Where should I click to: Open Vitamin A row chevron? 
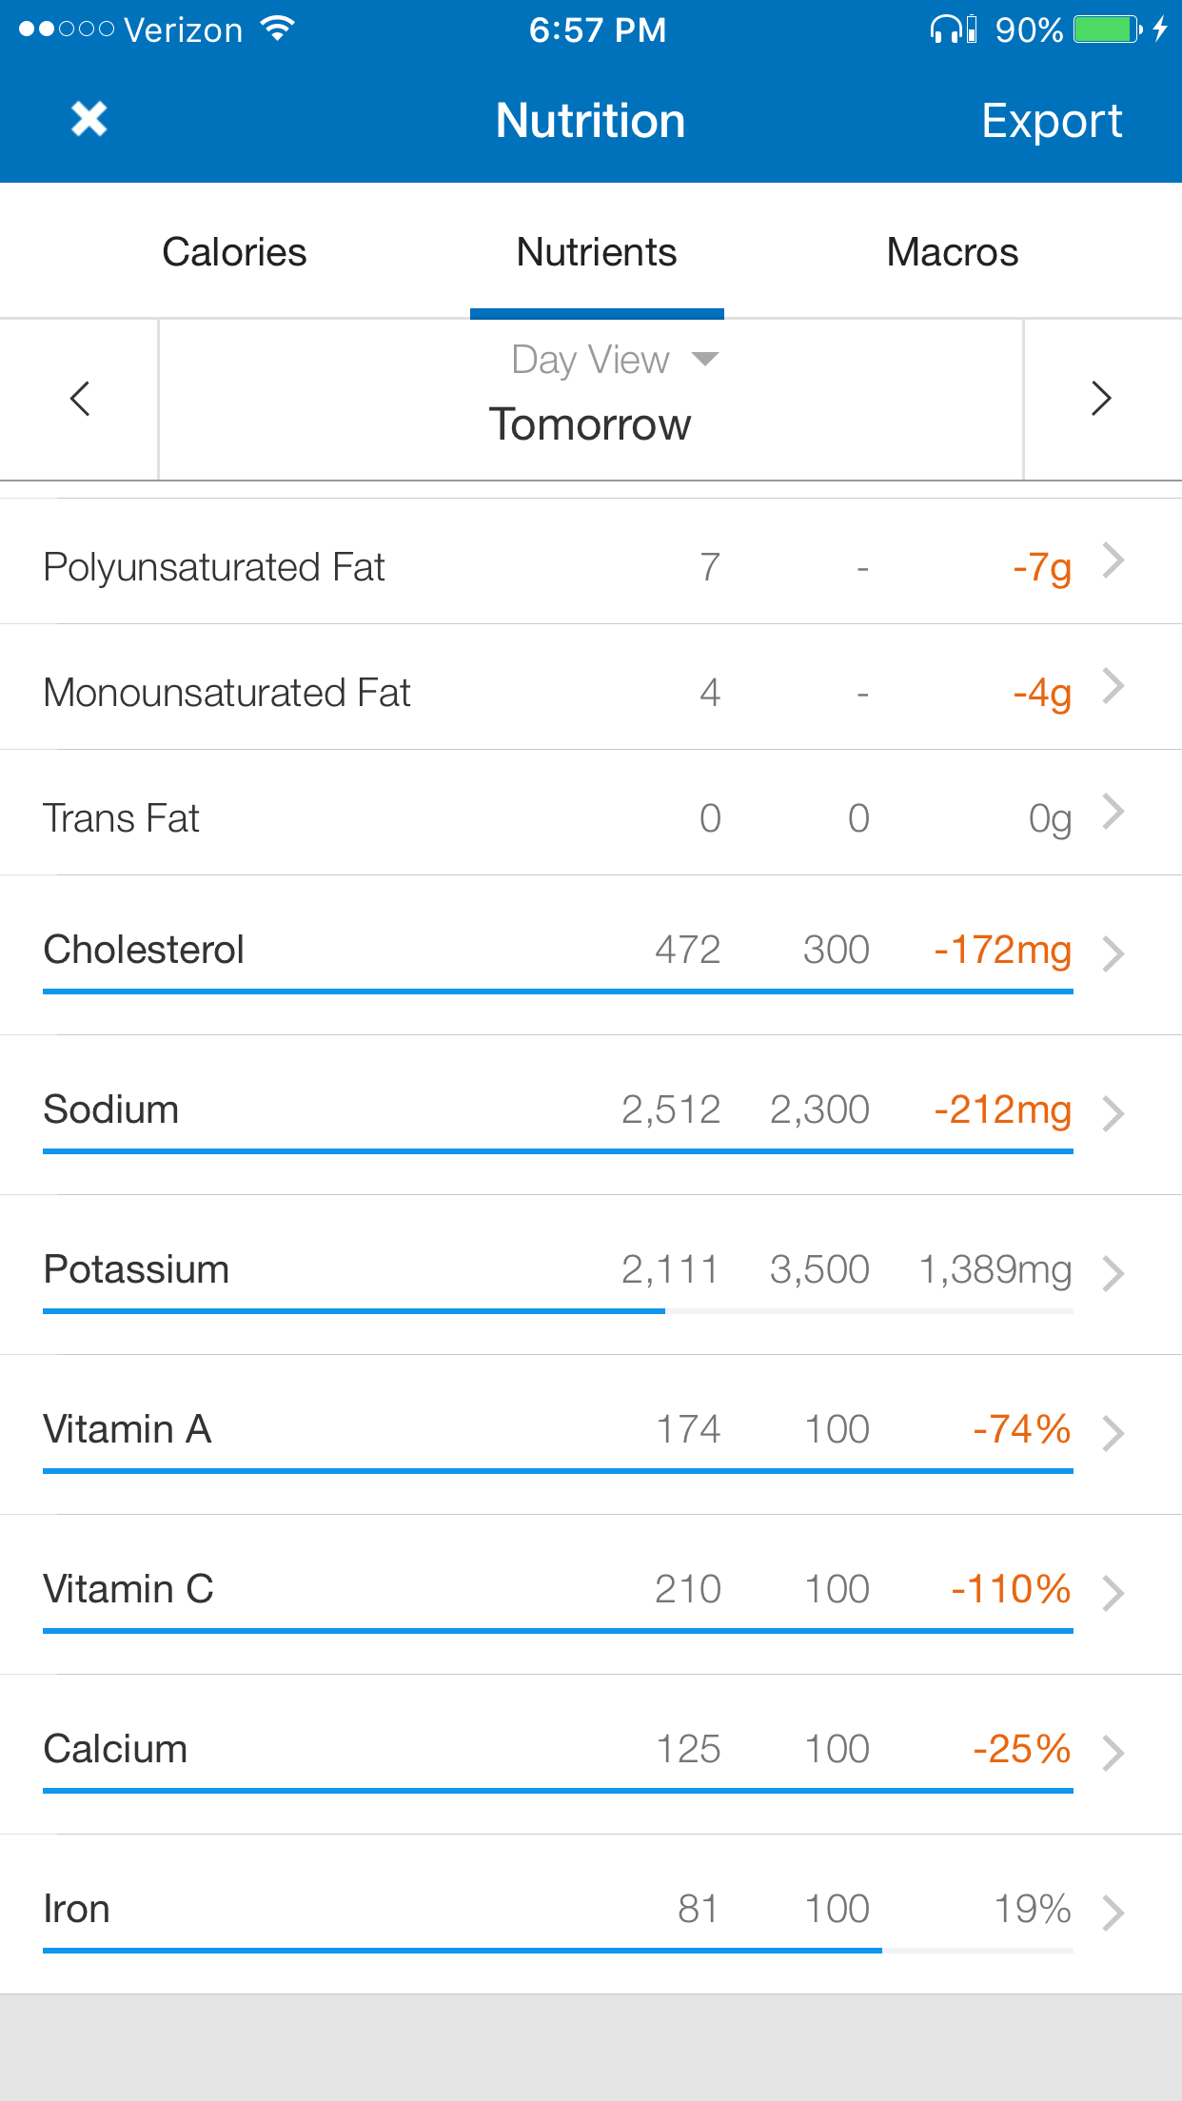point(1113,1433)
